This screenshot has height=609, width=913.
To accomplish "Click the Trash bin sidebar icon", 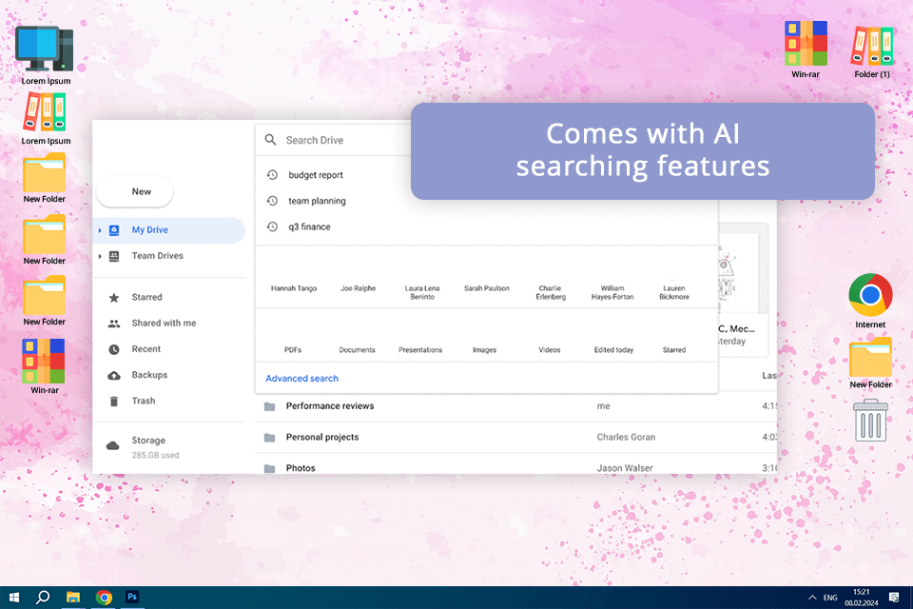I will (114, 401).
